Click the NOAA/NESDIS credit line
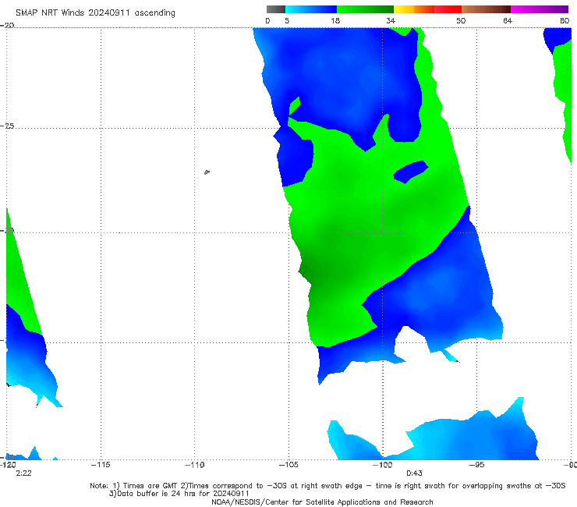 (x=322, y=502)
